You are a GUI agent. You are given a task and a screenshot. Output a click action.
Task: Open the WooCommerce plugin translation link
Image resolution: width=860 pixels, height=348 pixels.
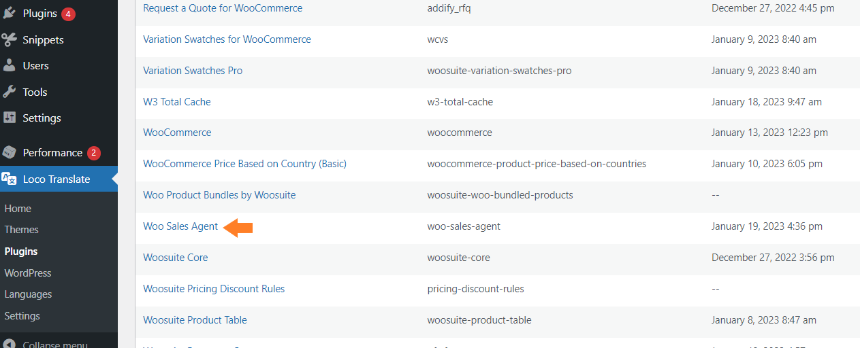click(x=177, y=133)
